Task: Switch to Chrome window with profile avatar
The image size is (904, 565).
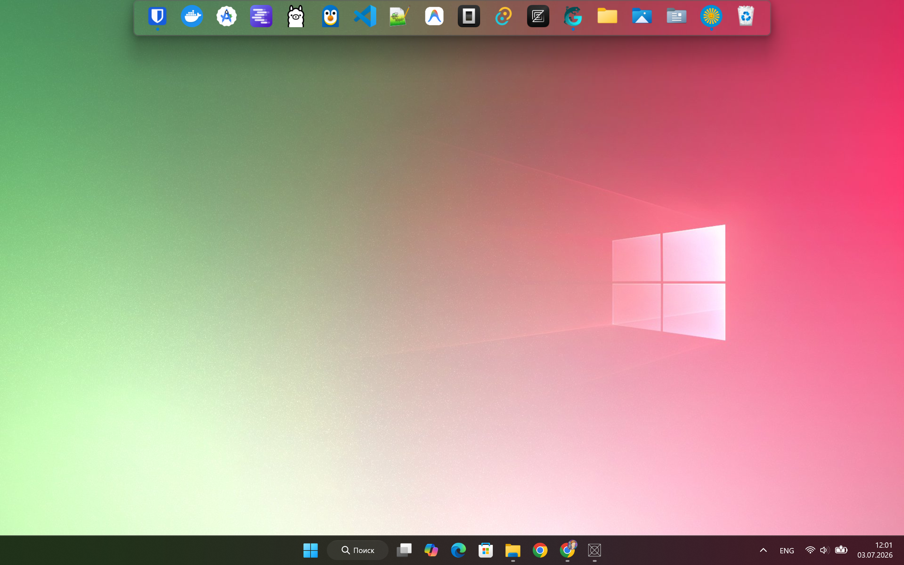Action: [568, 550]
